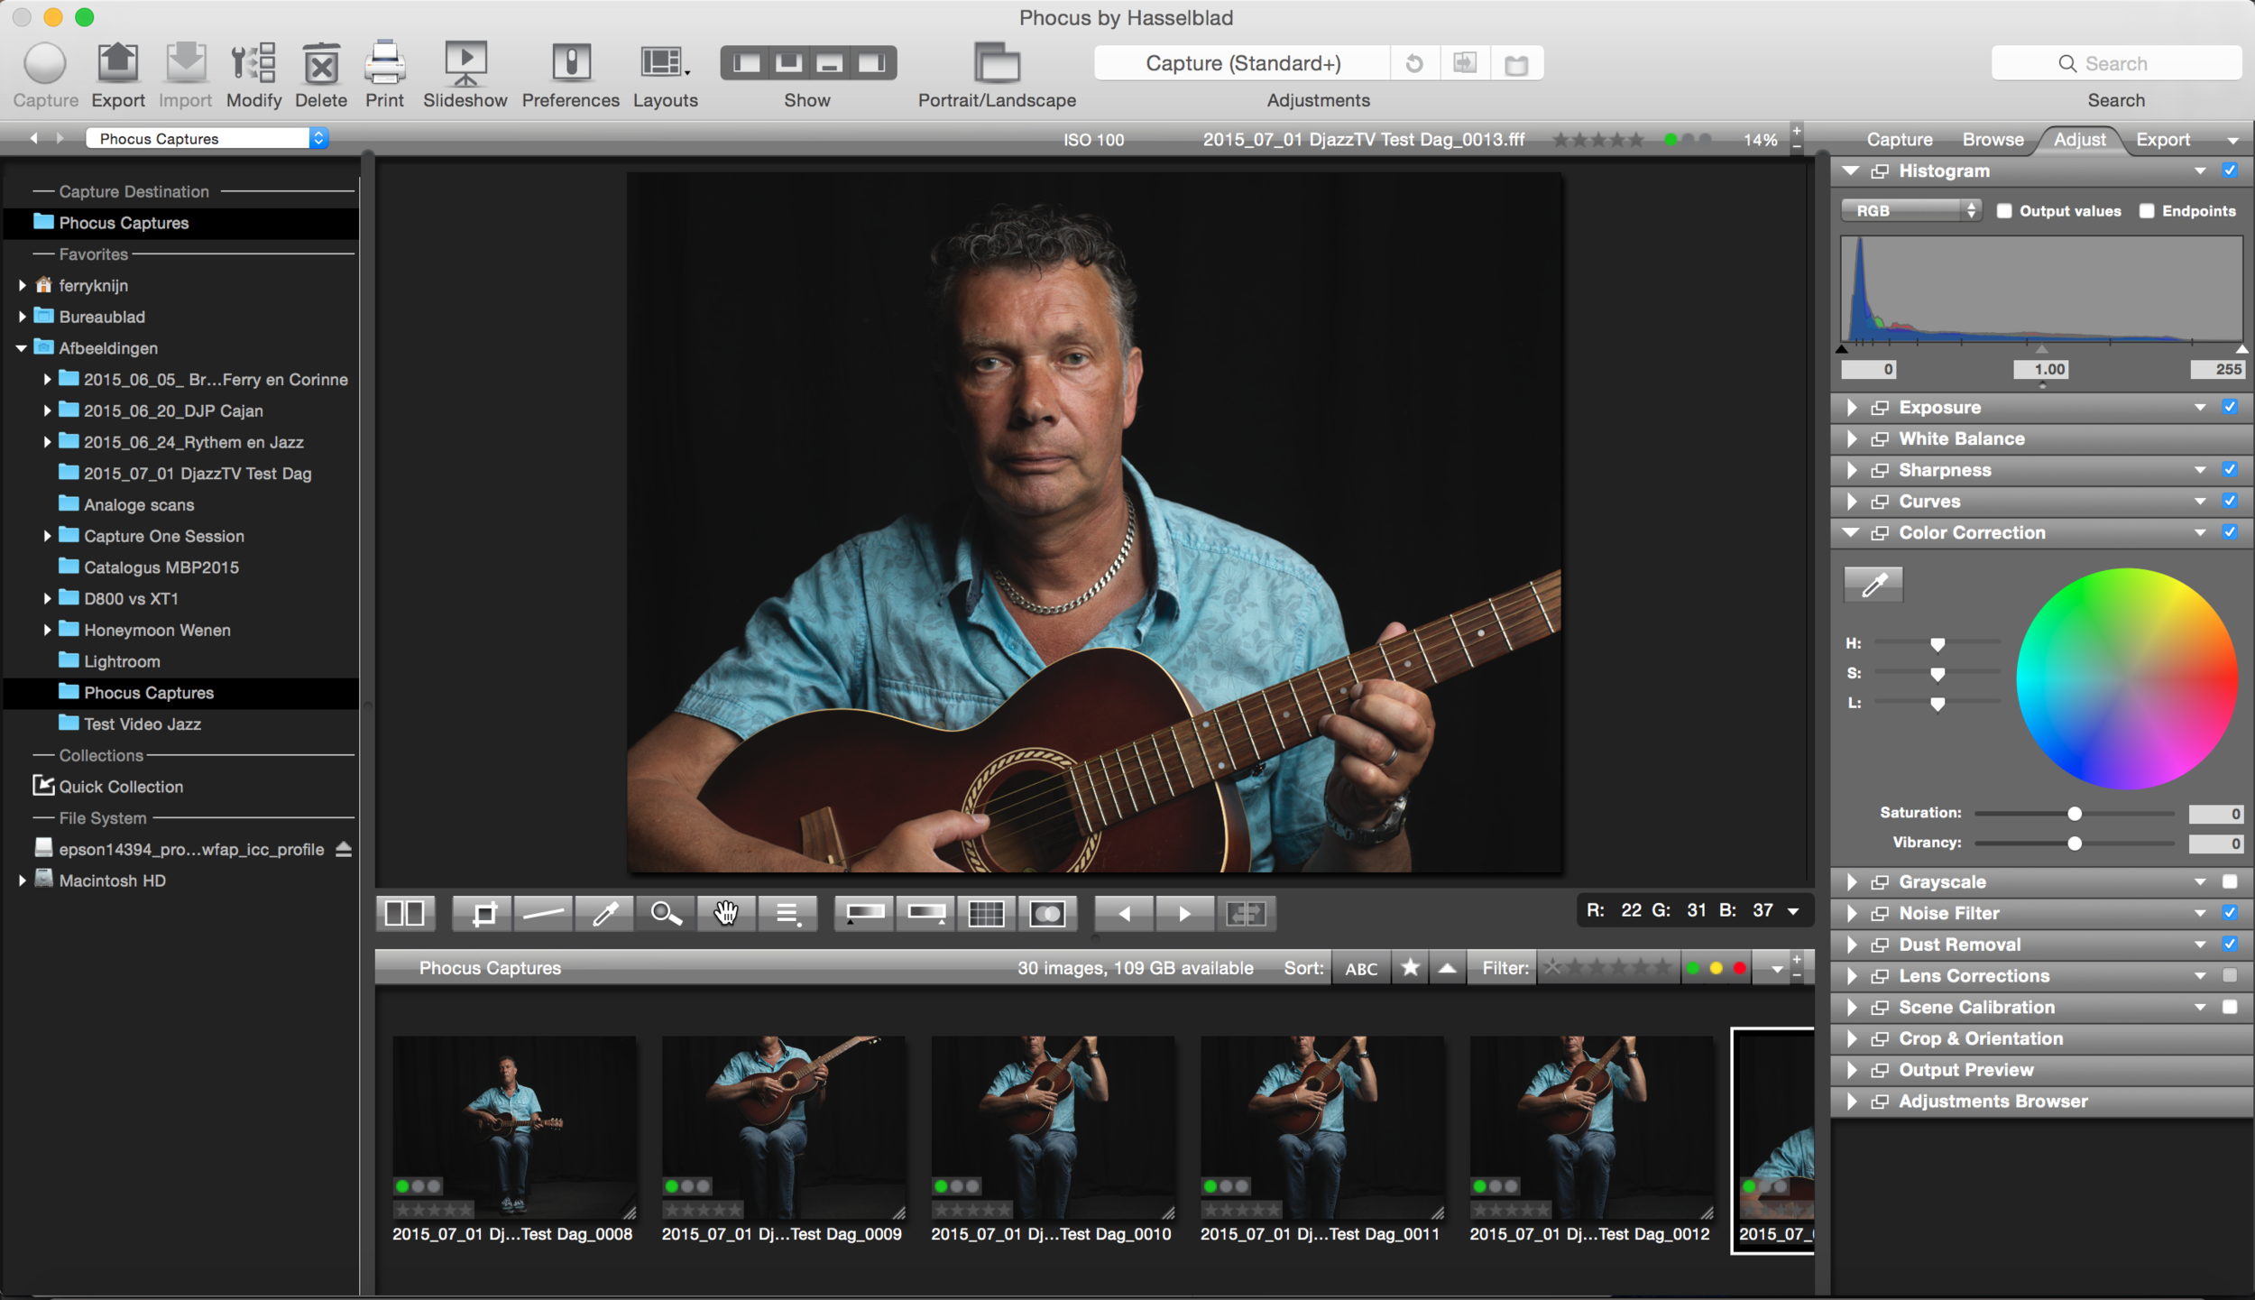Expand the Adjustments Browser panel

click(x=1852, y=1101)
